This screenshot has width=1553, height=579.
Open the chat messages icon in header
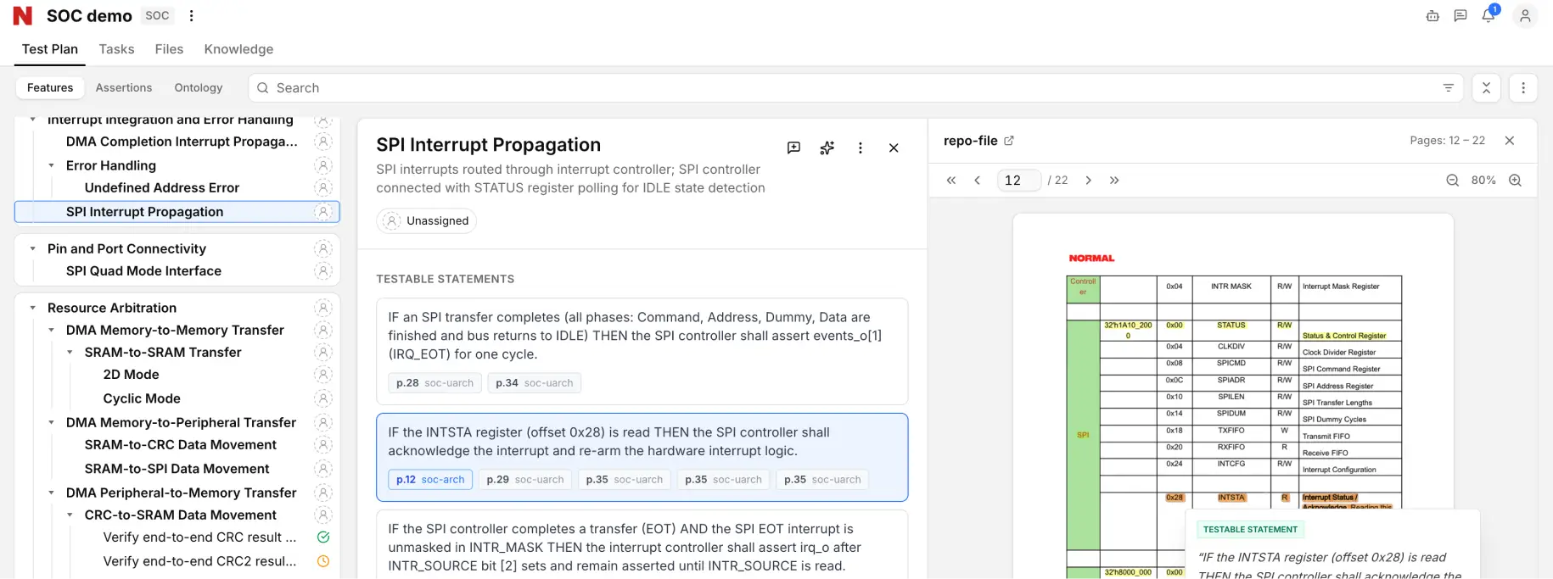[x=1460, y=15]
